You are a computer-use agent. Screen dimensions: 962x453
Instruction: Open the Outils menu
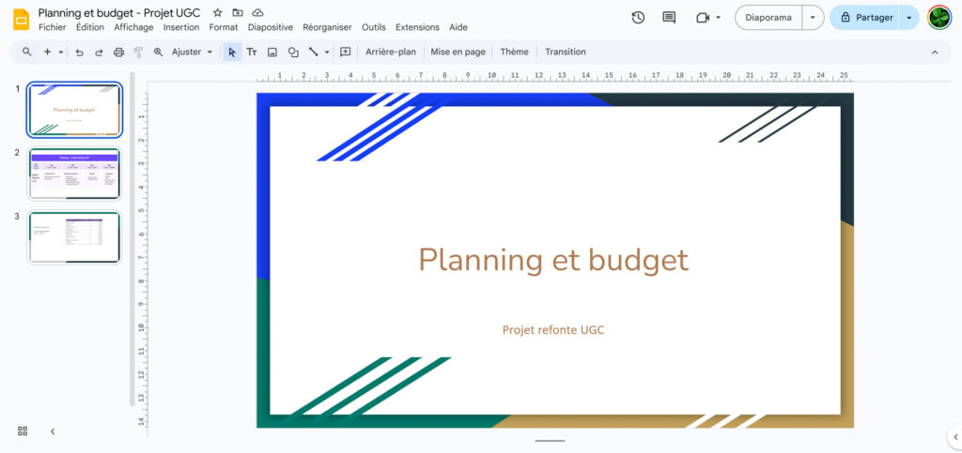[374, 27]
